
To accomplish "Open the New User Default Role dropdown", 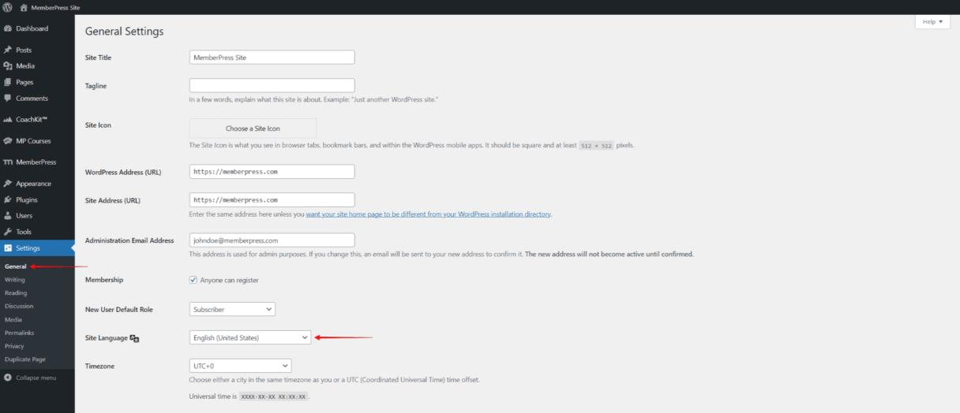I will click(232, 310).
